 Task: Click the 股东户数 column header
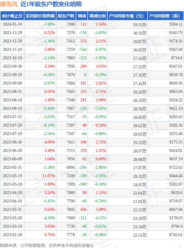[66, 16]
